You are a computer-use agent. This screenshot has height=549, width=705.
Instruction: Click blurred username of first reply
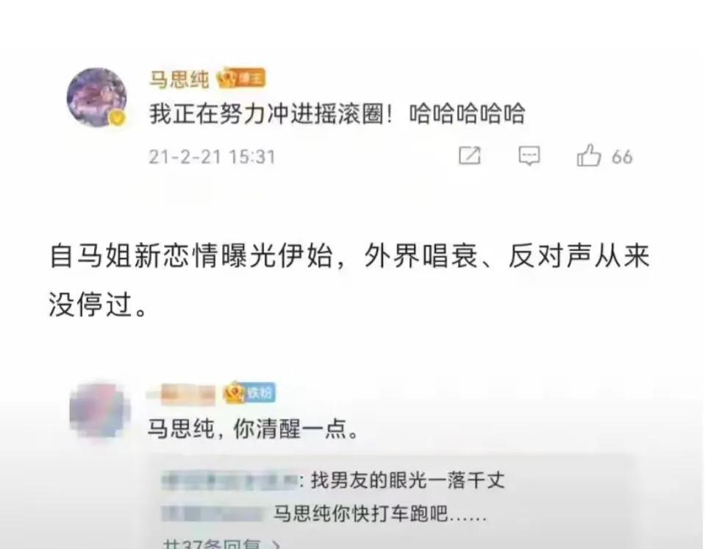(229, 481)
